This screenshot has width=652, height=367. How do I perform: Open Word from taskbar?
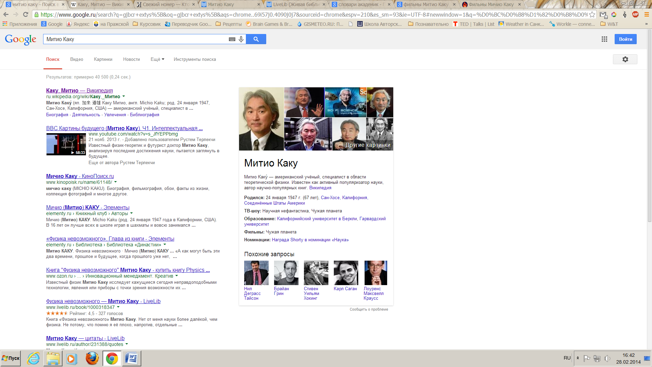(131, 358)
